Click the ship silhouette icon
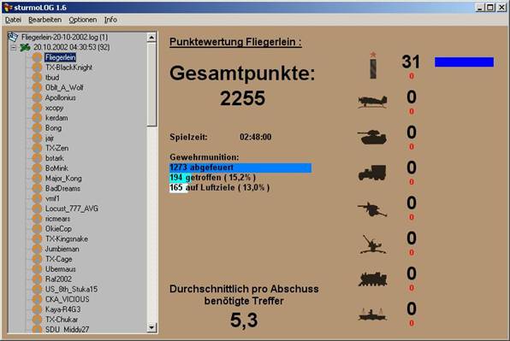The height and width of the screenshot is (341, 510). [x=372, y=315]
